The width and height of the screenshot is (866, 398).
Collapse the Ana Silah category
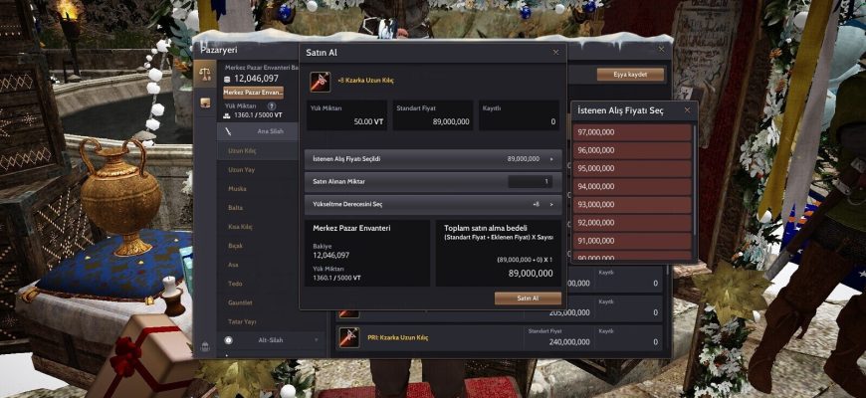(258, 131)
